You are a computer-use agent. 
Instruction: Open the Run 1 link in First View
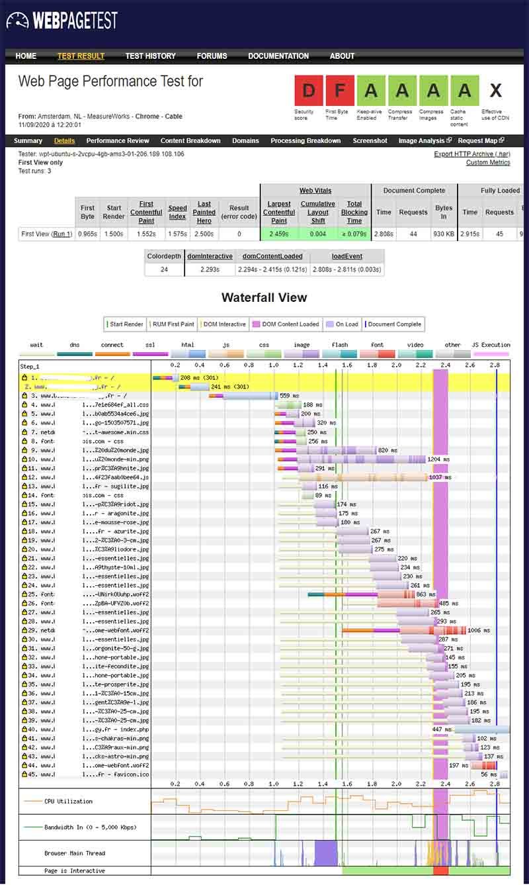click(61, 234)
